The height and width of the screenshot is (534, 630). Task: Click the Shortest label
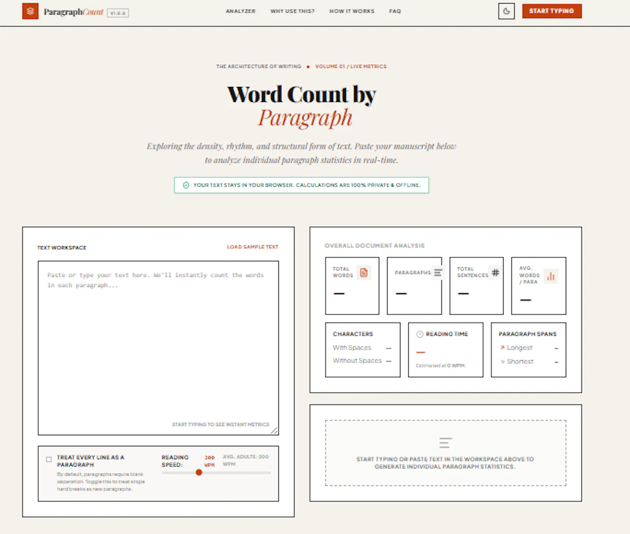520,361
